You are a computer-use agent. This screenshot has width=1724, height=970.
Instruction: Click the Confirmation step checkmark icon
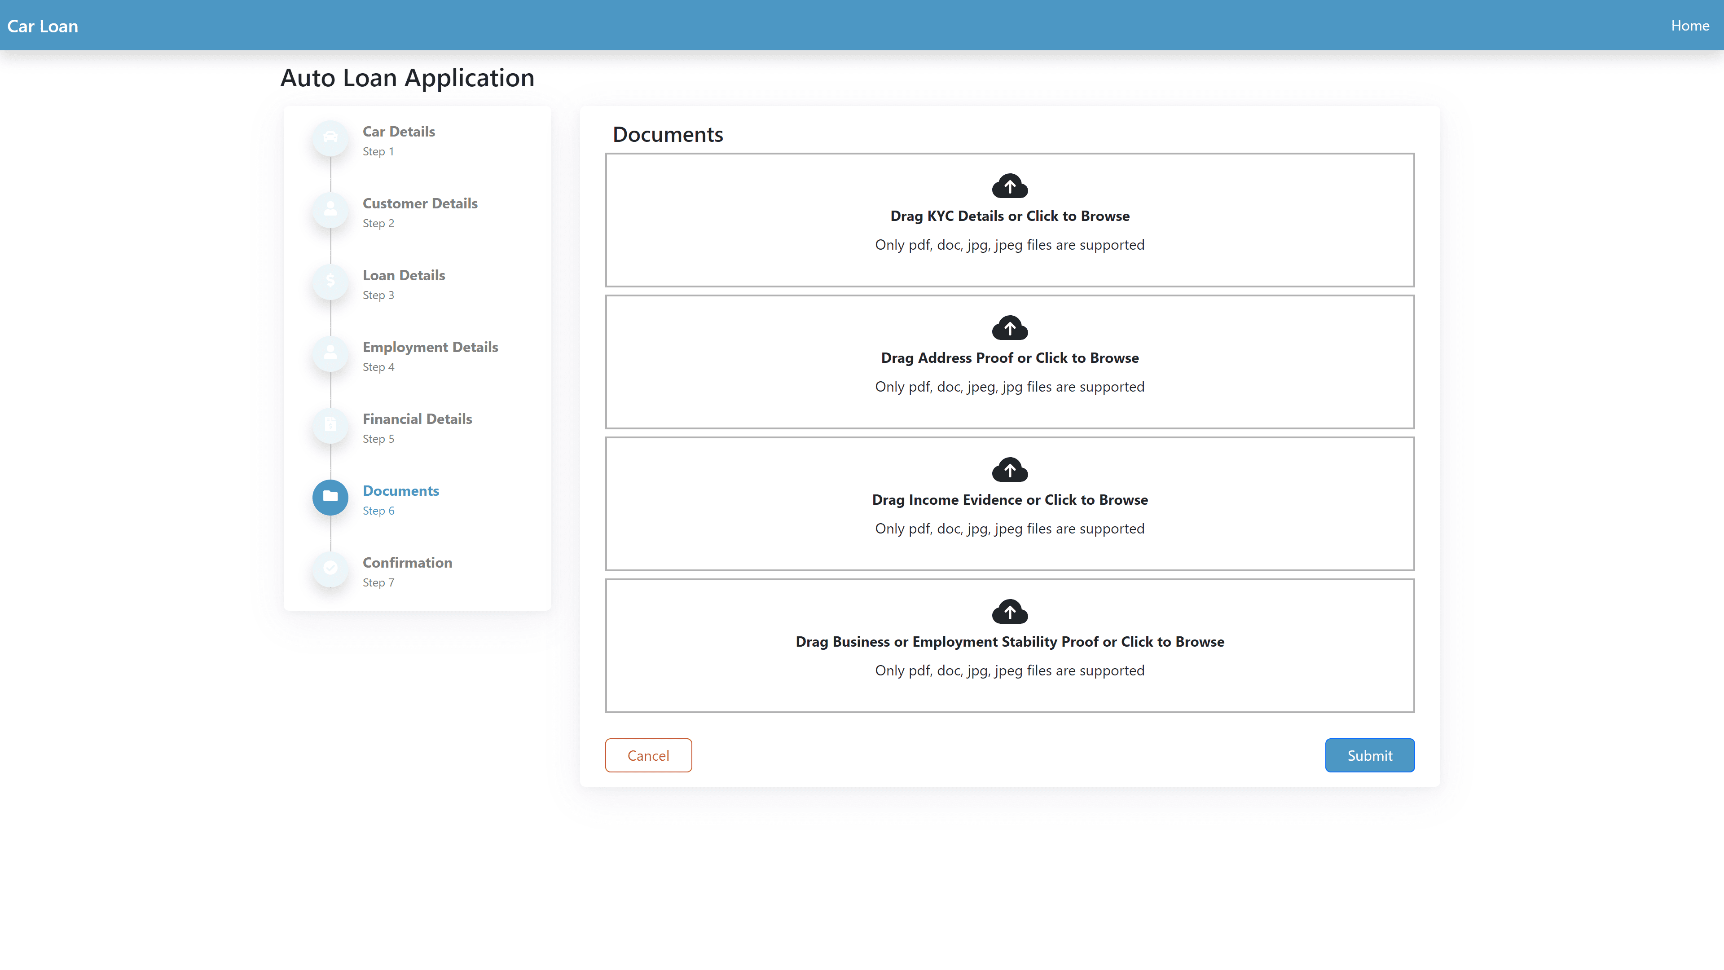tap(330, 569)
